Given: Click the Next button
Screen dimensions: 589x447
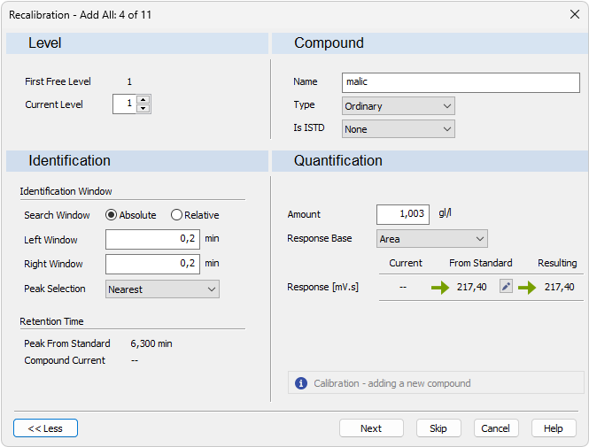Looking at the screenshot, I should coord(371,428).
